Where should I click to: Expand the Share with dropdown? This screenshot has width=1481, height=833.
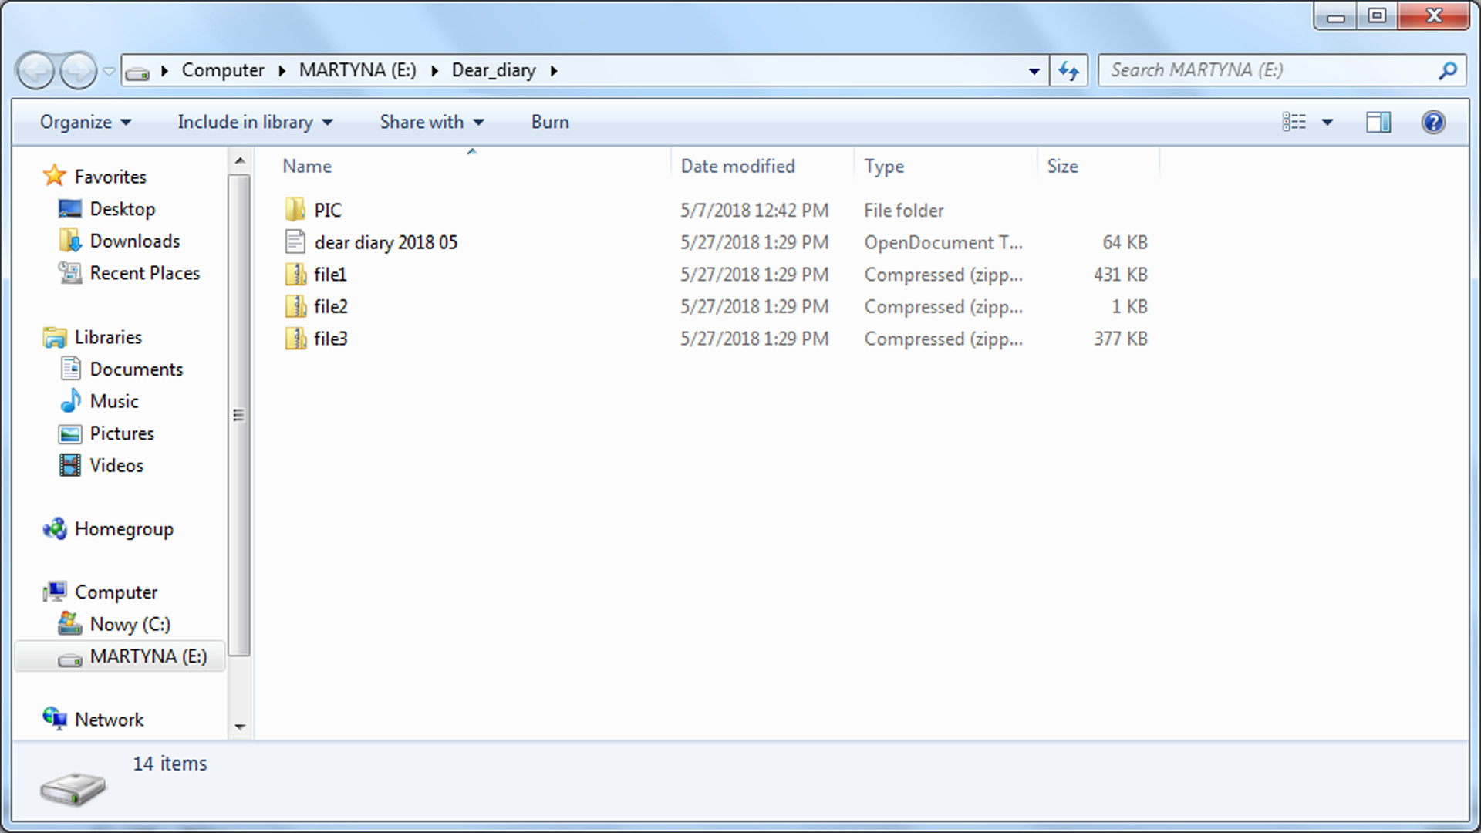[x=478, y=122]
